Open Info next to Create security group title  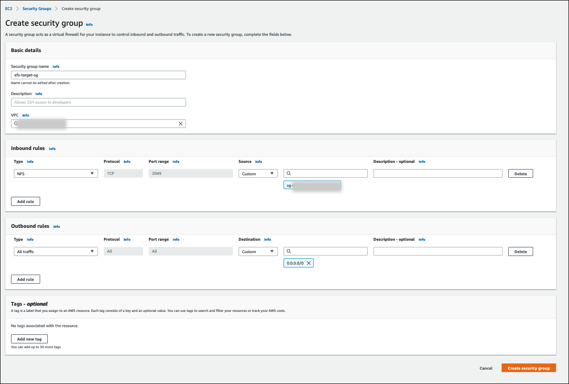click(x=89, y=24)
